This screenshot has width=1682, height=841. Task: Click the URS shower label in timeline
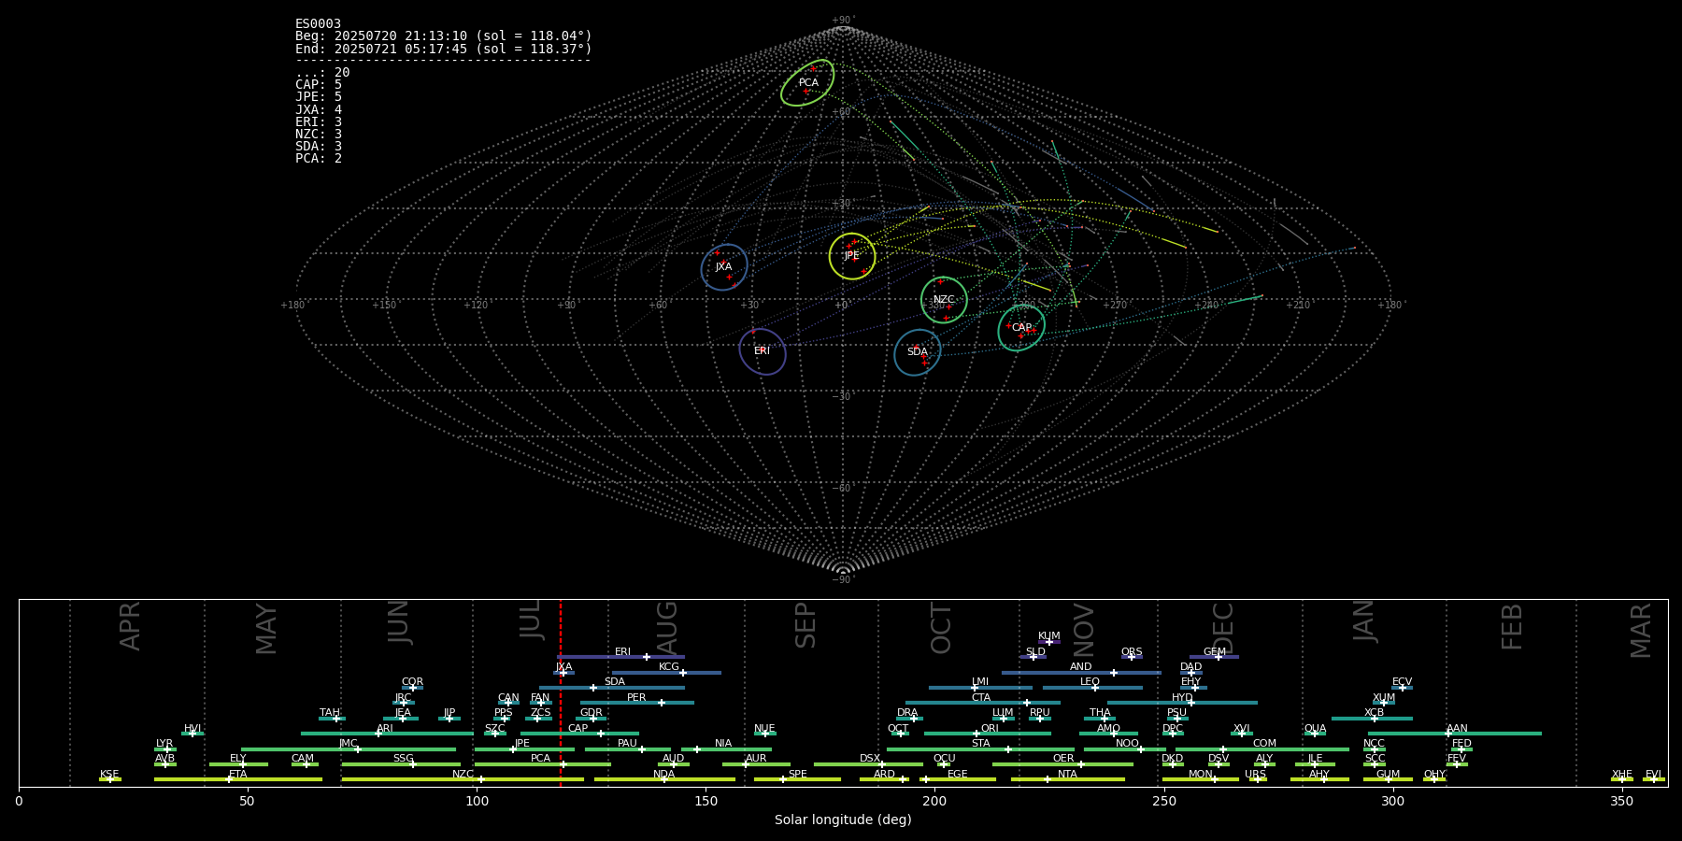coord(1255,775)
